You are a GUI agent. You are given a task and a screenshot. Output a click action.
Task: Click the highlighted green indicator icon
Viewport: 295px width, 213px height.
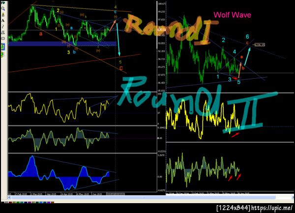pyautogui.click(x=2, y=47)
